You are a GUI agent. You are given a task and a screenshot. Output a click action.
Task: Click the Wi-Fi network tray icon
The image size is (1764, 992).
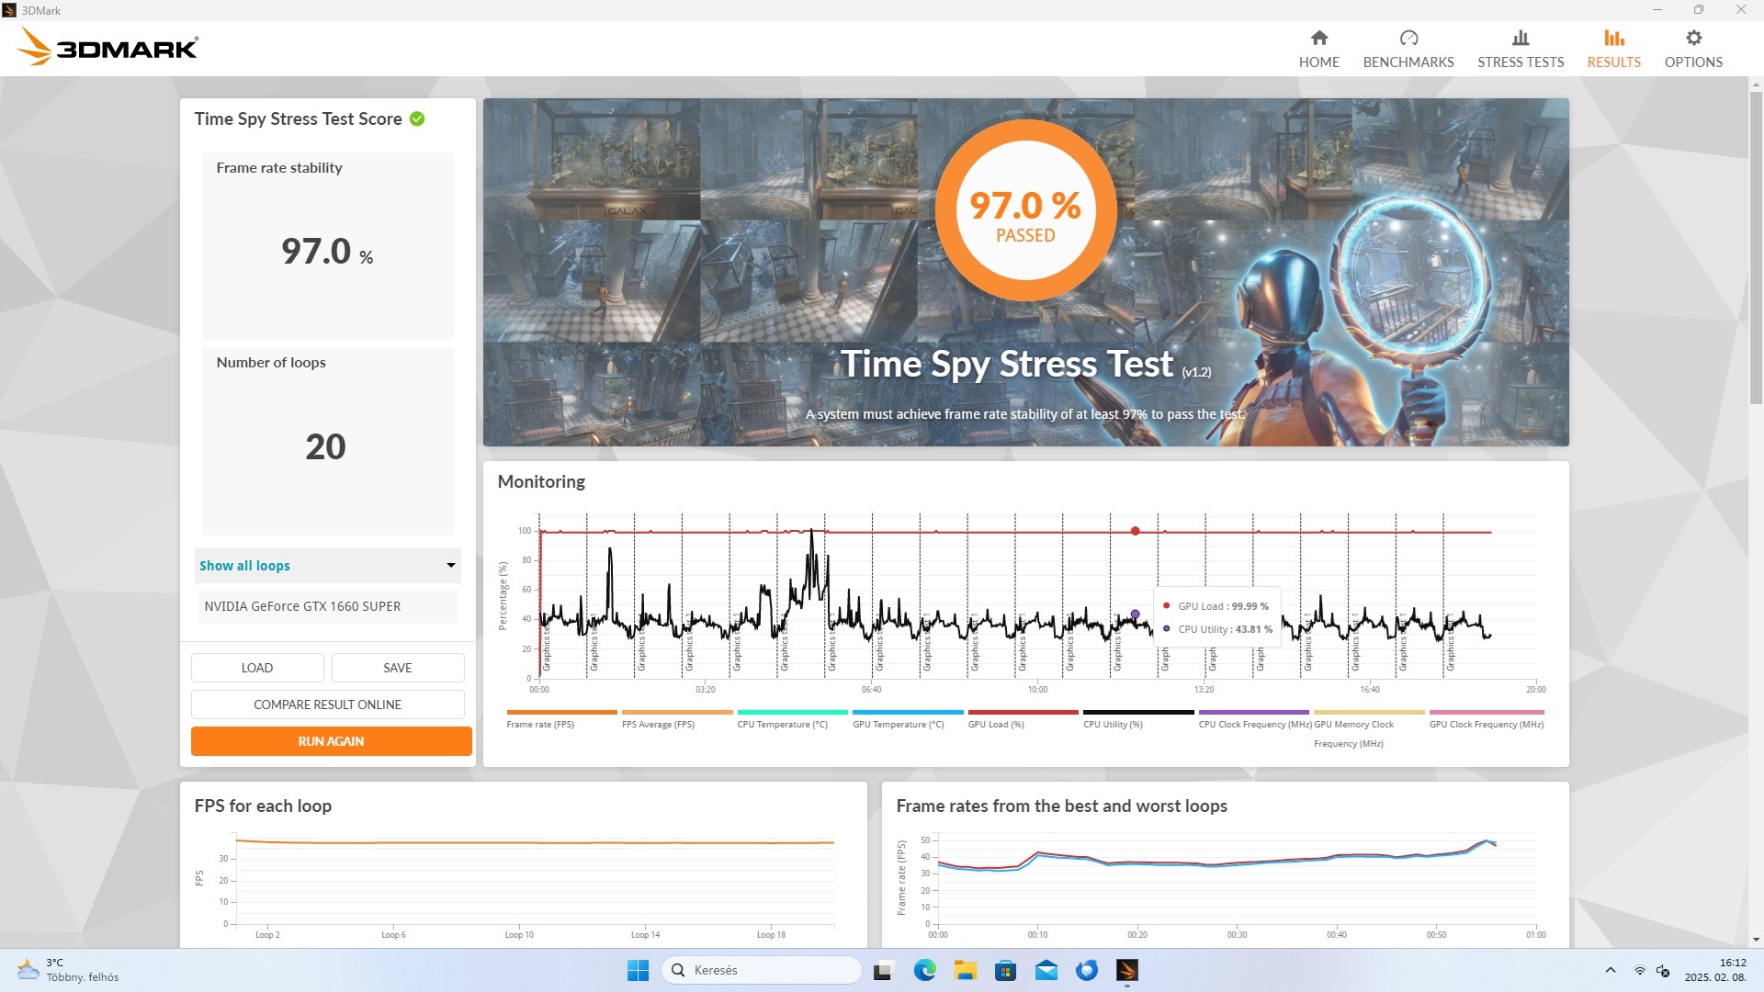coord(1639,970)
